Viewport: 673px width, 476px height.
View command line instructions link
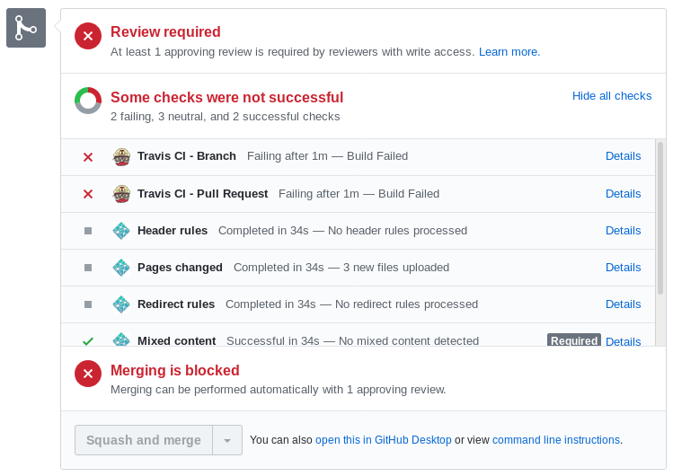point(556,440)
